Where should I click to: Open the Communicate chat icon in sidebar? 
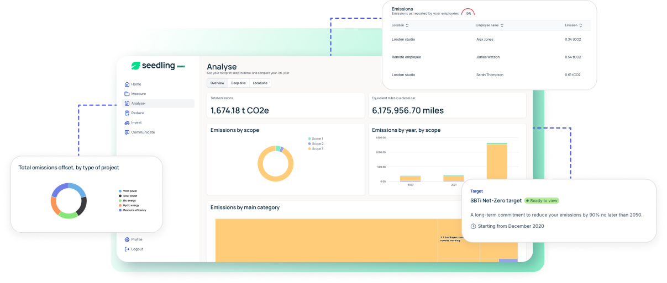click(x=127, y=132)
